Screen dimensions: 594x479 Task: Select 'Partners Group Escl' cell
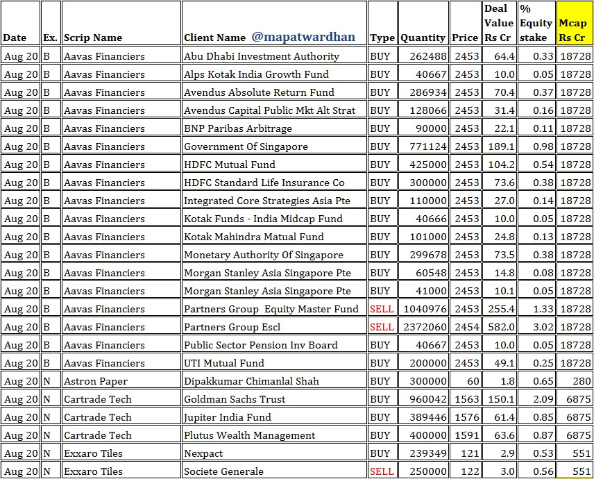(x=274, y=327)
